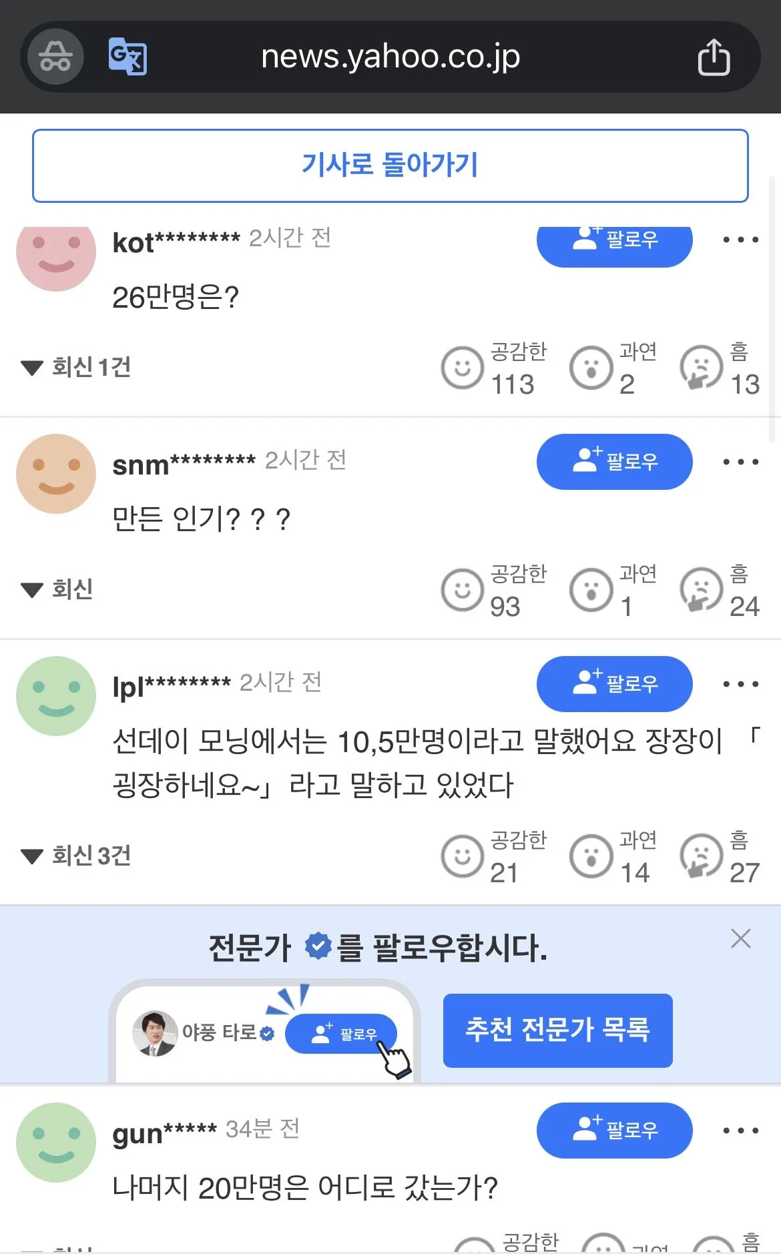Expand 회신 3건 replies under lpl's comment
The width and height of the screenshot is (781, 1254).
tap(76, 856)
